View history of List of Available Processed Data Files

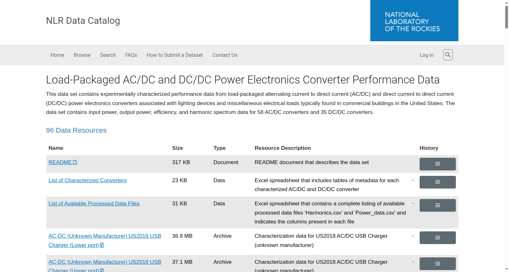pyautogui.click(x=437, y=205)
